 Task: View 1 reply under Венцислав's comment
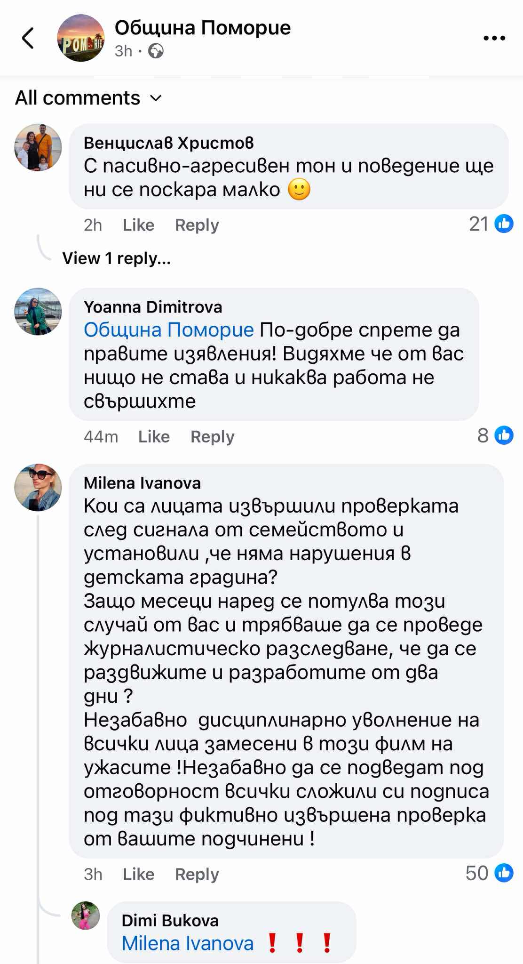116,258
